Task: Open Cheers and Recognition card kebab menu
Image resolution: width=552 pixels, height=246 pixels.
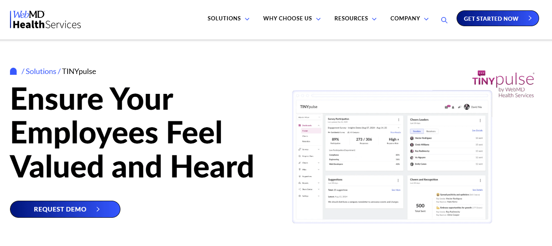Action: coord(480,180)
